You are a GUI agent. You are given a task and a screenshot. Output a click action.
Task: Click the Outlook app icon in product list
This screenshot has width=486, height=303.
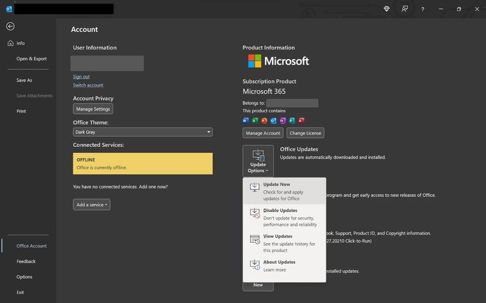[273, 121]
